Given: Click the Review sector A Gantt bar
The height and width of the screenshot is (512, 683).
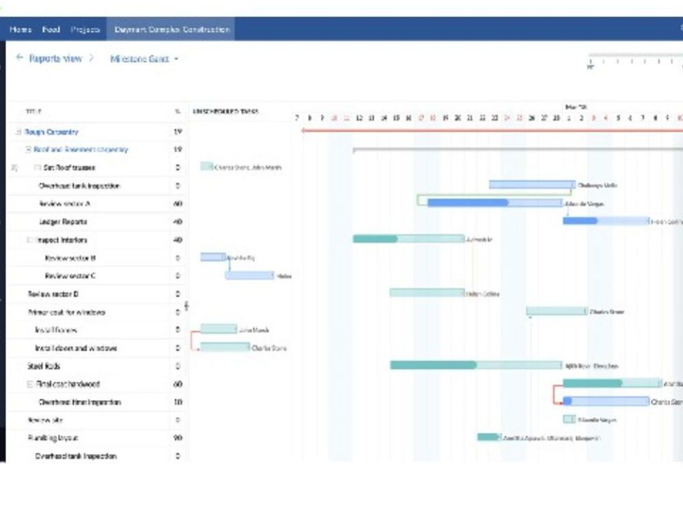Looking at the screenshot, I should pos(494,203).
